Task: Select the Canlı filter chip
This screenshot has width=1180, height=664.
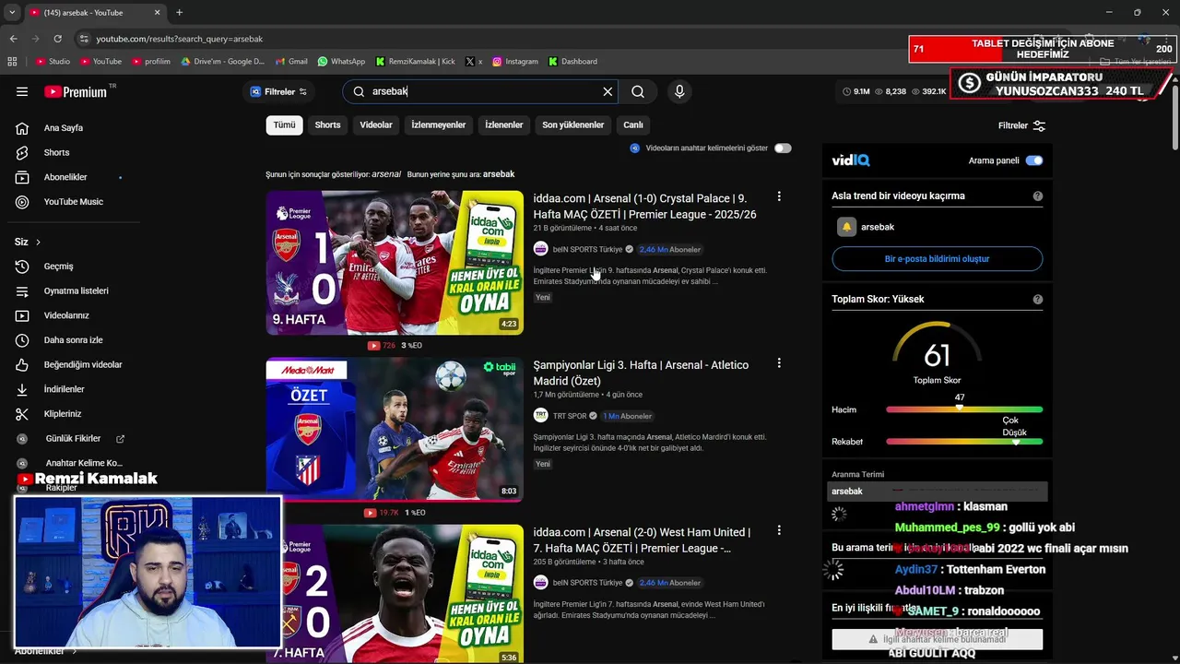Action: click(633, 125)
